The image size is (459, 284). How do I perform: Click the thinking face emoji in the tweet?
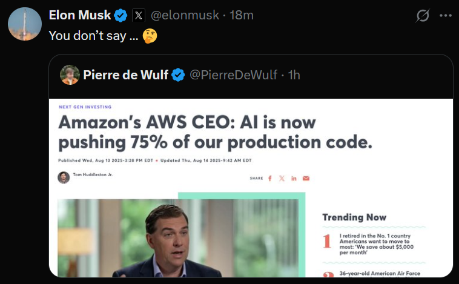pos(150,36)
